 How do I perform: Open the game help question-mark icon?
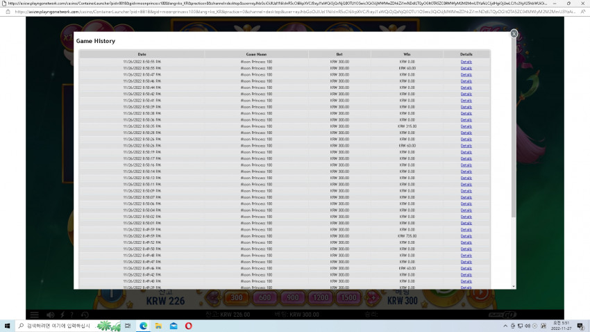[71, 315]
